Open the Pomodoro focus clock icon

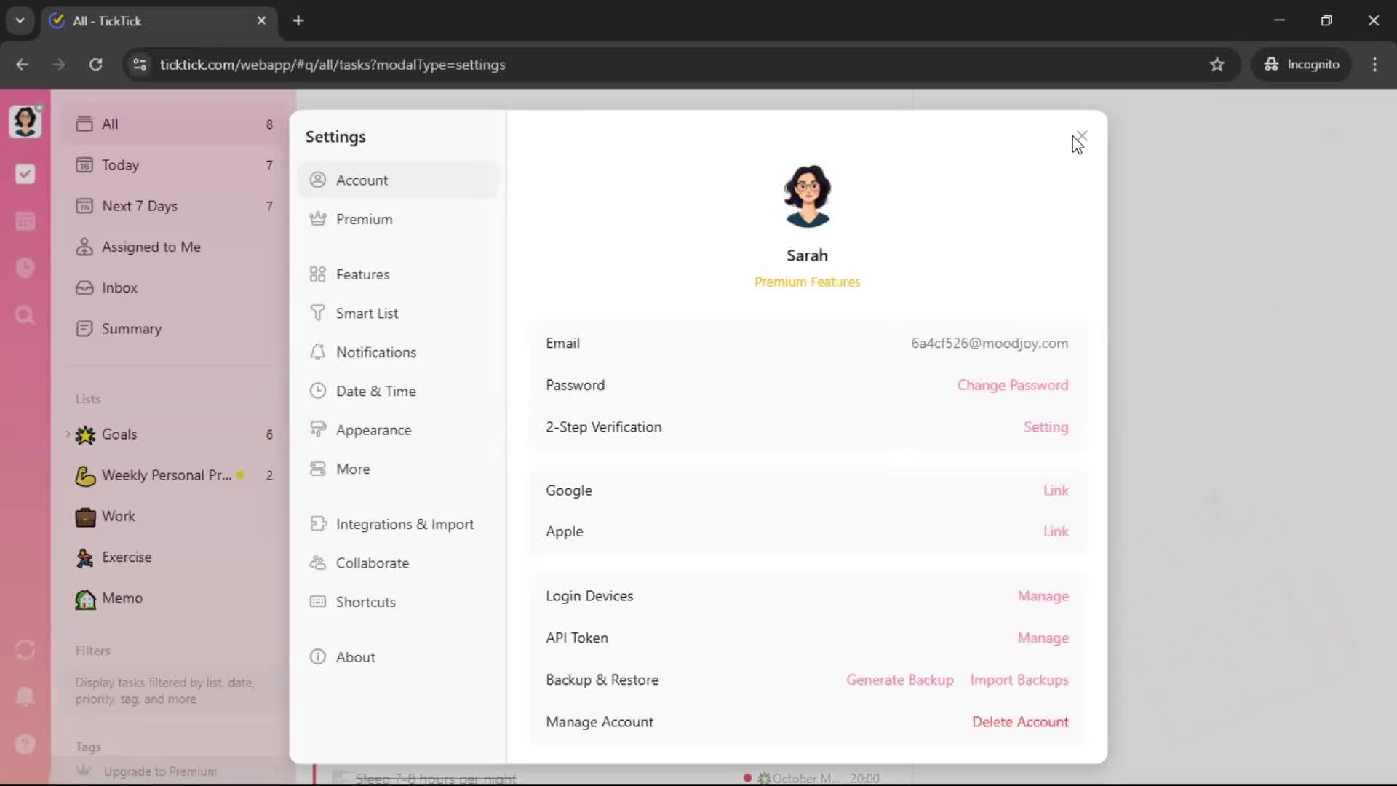click(25, 269)
